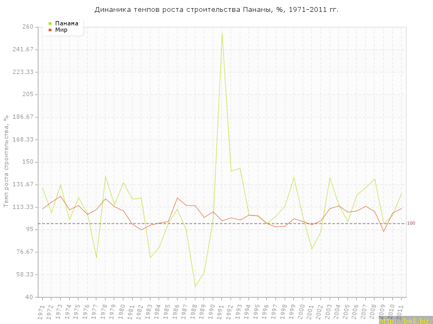The height and width of the screenshot is (324, 433).
Task: Click the 205 y-axis tick label
Action: pyautogui.click(x=28, y=94)
